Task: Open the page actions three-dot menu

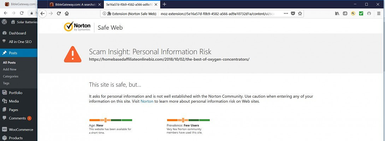Action: tap(285, 13)
